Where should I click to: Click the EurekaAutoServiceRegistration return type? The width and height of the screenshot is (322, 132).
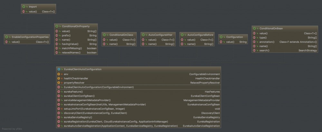pyautogui.click(x=202, y=126)
